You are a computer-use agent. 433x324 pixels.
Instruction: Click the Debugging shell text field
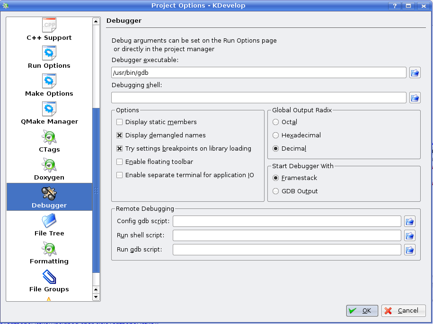pyautogui.click(x=258, y=98)
